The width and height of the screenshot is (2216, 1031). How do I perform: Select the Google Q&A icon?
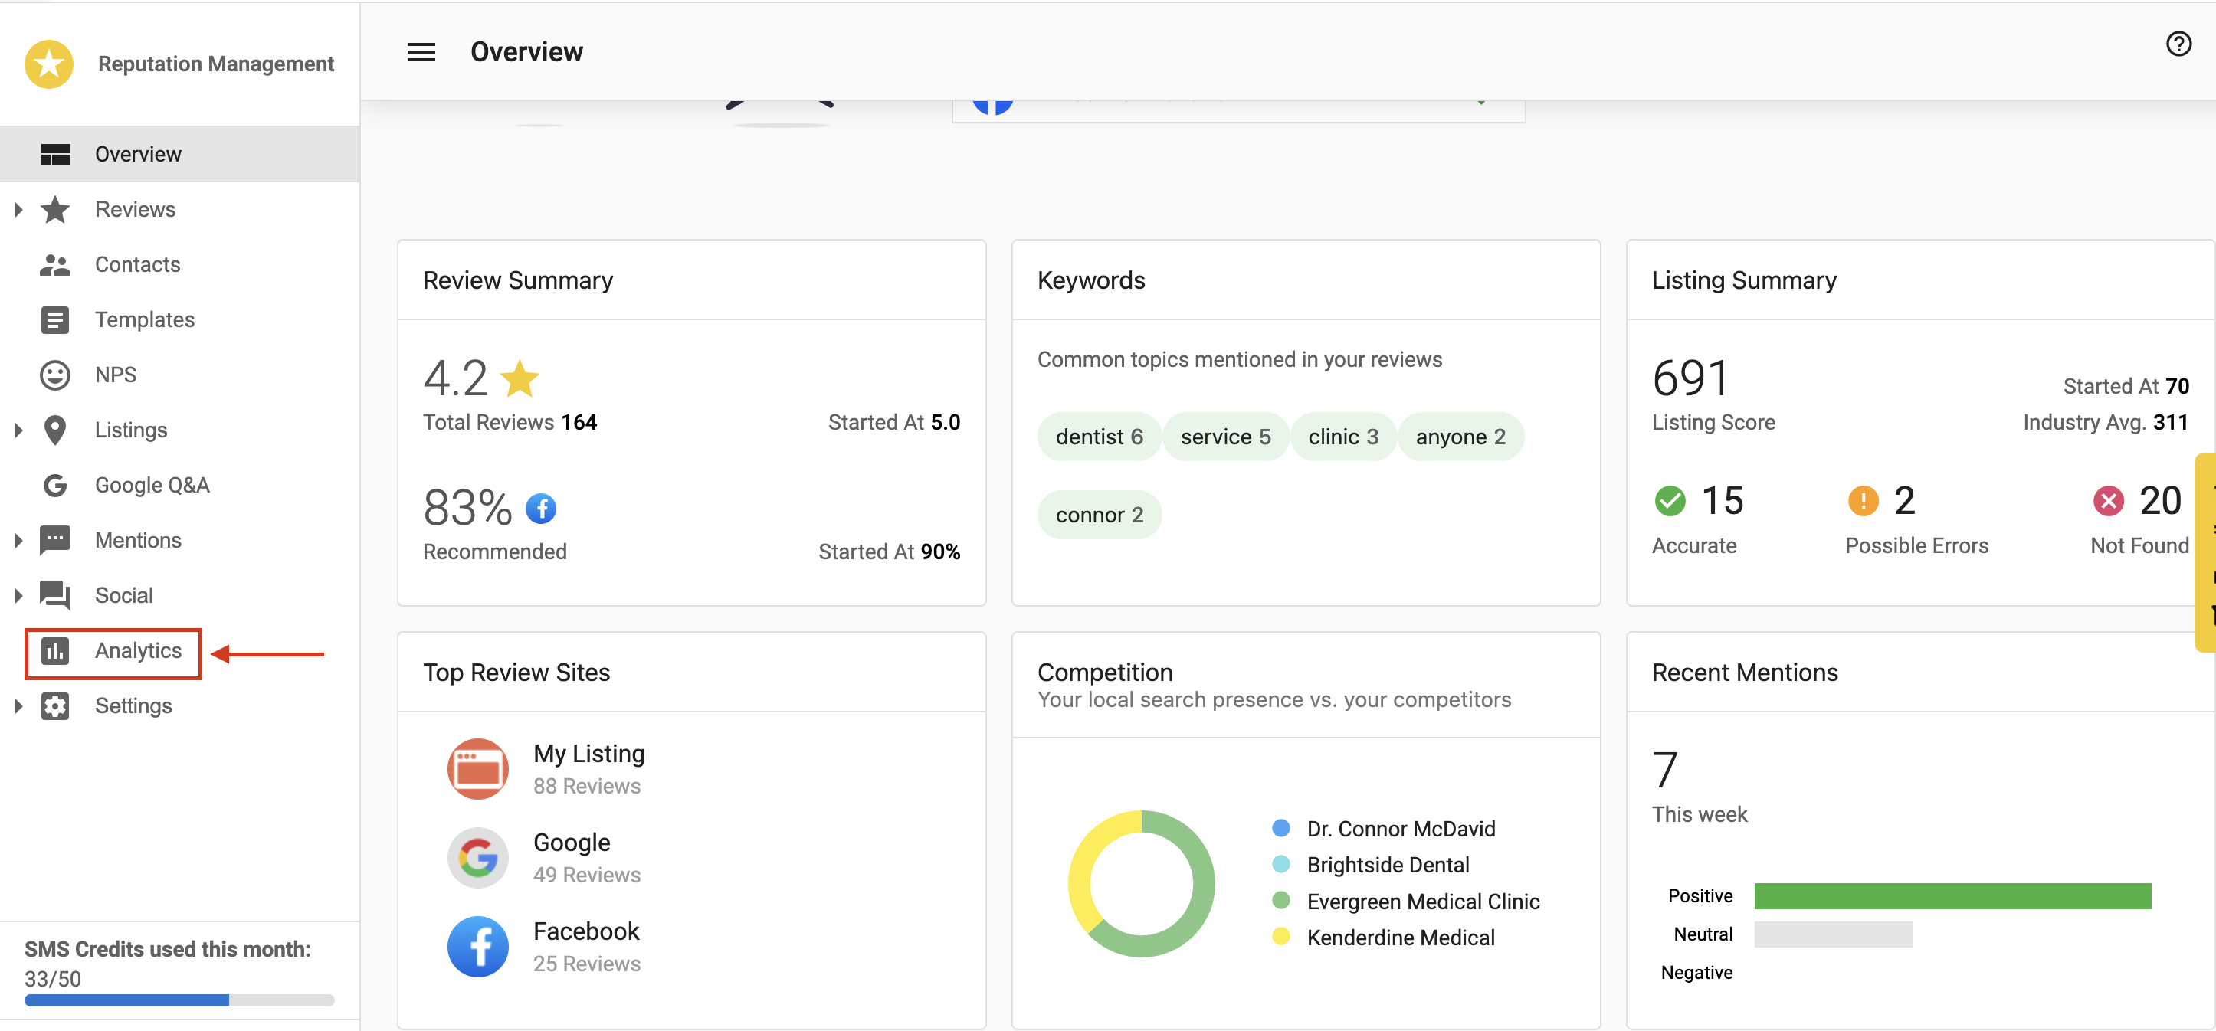tap(56, 484)
